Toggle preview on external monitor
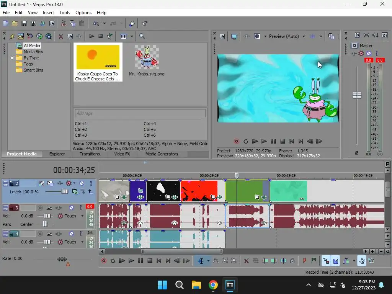This screenshot has height=294, width=392. 234,36
